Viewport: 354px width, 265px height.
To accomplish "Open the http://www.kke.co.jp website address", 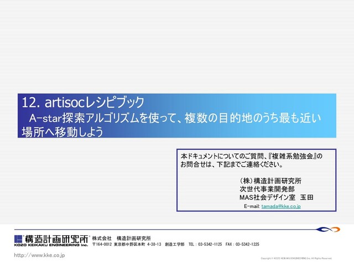I will 39,255.
